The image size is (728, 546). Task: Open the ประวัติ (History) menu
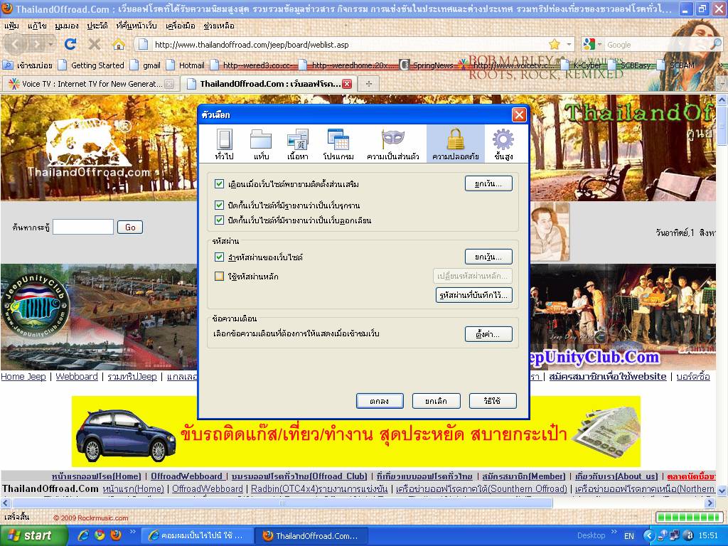tap(97, 25)
